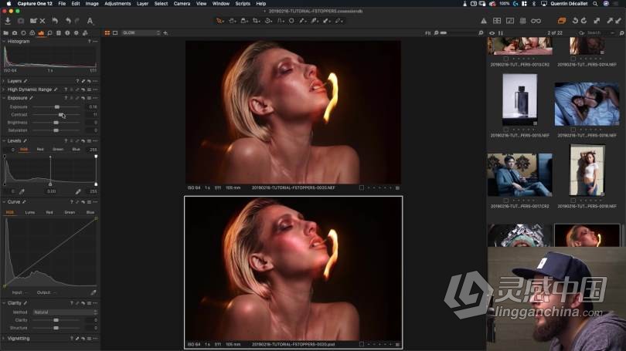Click the Show grid icon
Viewport: 626px width, 351px height.
tap(522, 21)
